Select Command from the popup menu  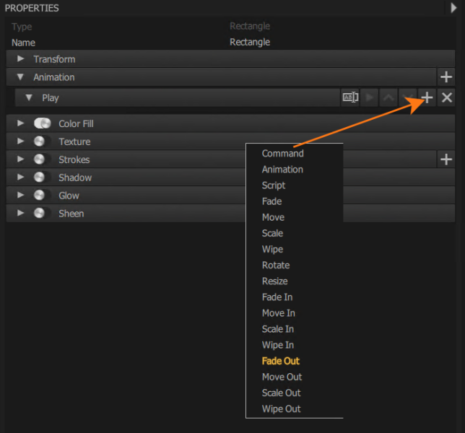[282, 154]
